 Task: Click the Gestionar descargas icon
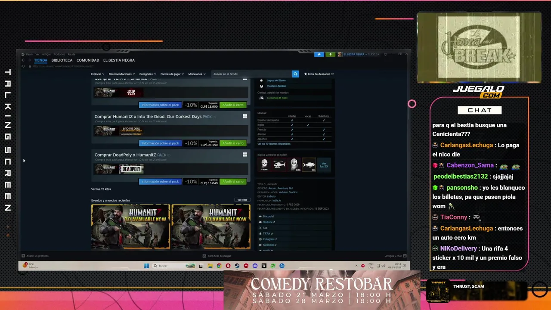point(204,256)
